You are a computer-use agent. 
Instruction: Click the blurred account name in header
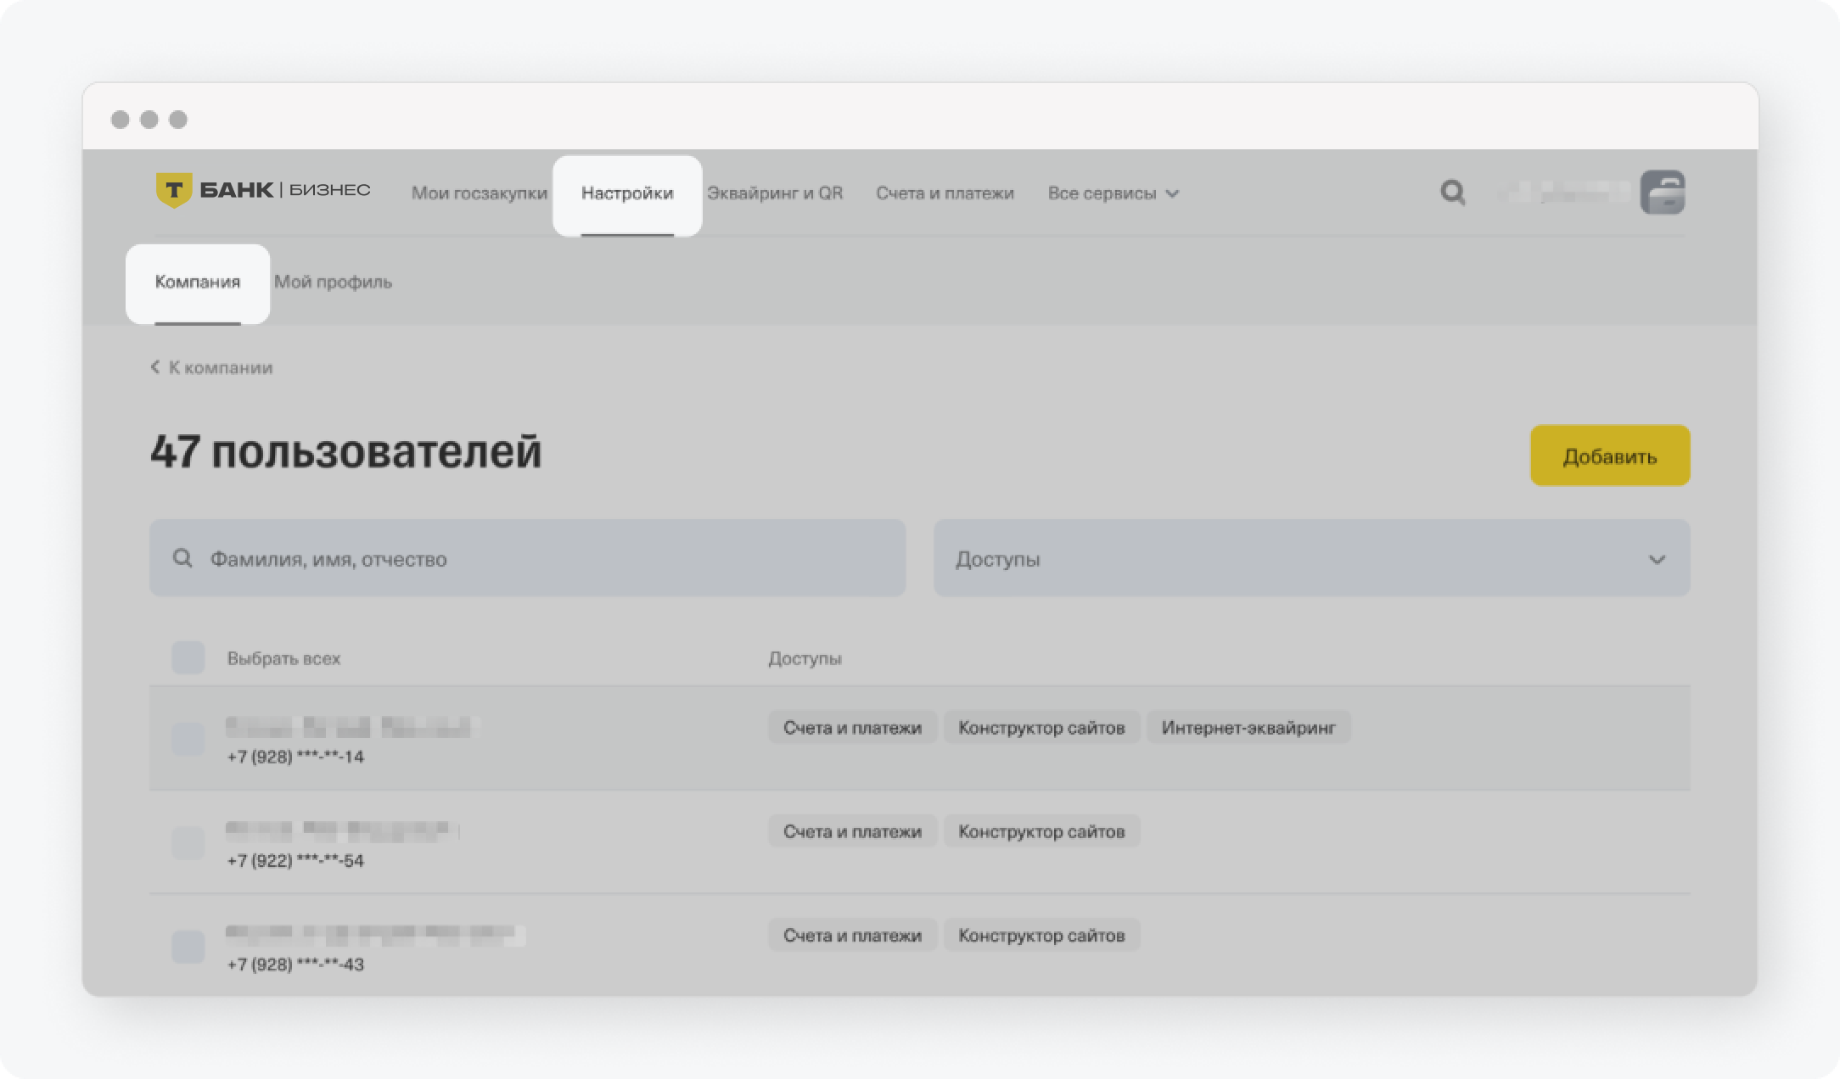(x=1564, y=193)
